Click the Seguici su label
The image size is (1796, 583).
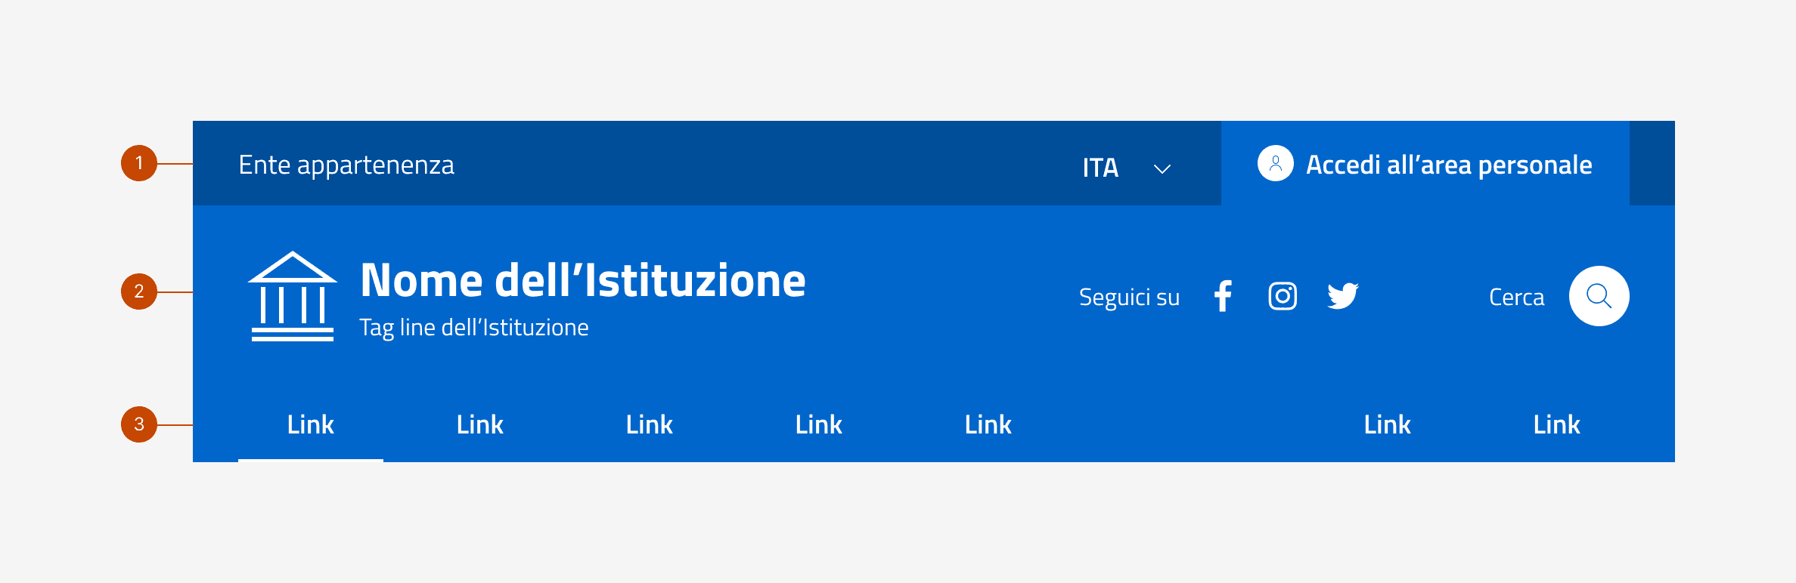[1129, 297]
